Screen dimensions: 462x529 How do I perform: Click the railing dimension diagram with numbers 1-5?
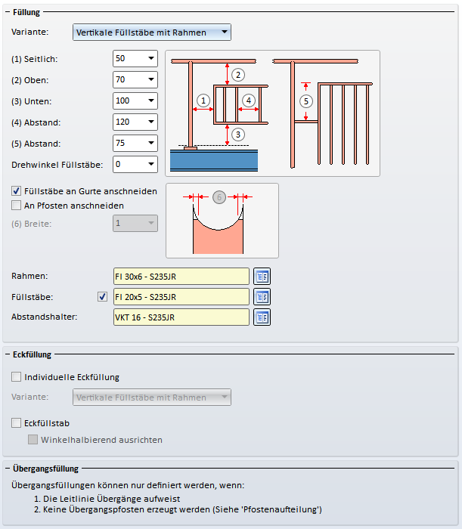(x=272, y=113)
